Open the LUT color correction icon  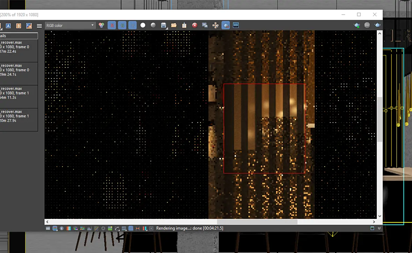click(124, 228)
